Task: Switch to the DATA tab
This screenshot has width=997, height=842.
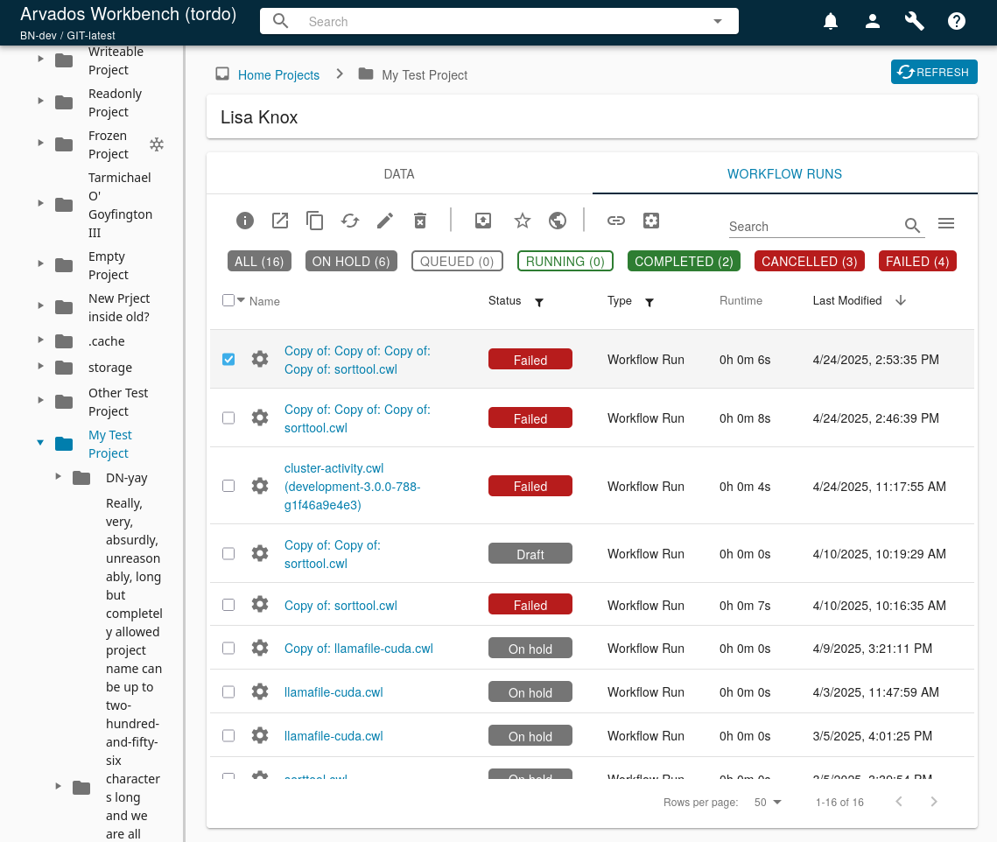Action: click(x=399, y=173)
